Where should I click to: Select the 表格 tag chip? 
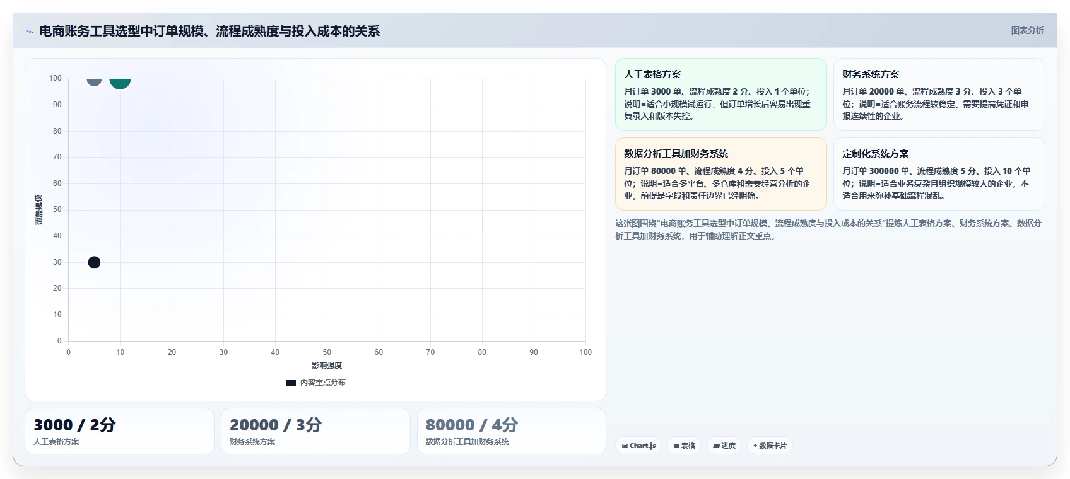click(684, 446)
